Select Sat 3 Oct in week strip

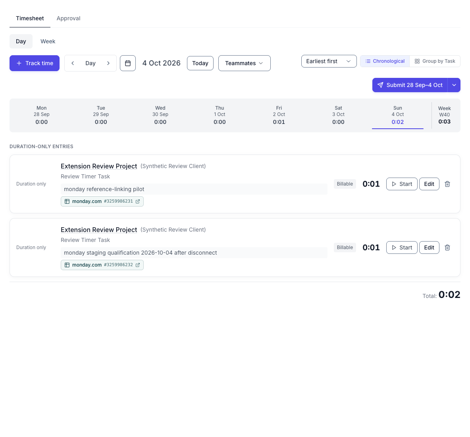point(339,115)
